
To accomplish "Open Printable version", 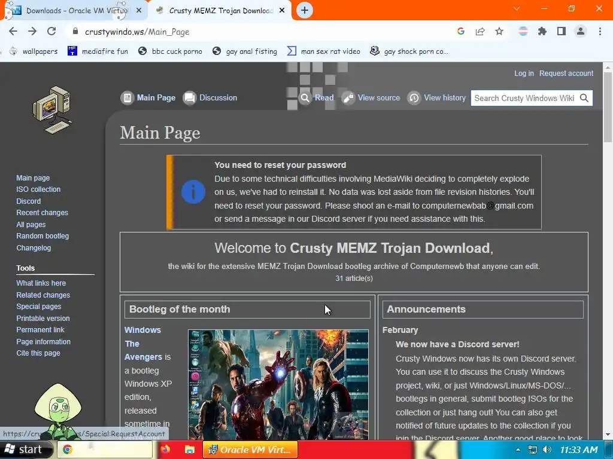I will [43, 319].
